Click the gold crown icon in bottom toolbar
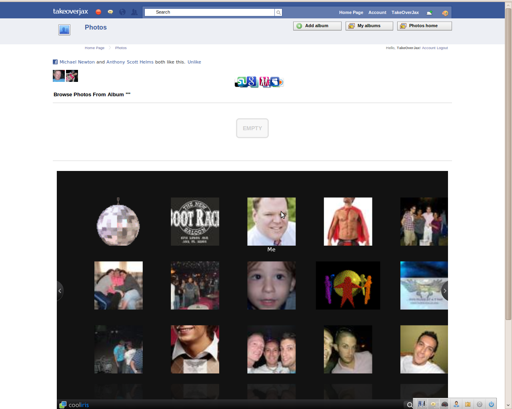Image resolution: width=512 pixels, height=409 pixels. click(x=468, y=404)
